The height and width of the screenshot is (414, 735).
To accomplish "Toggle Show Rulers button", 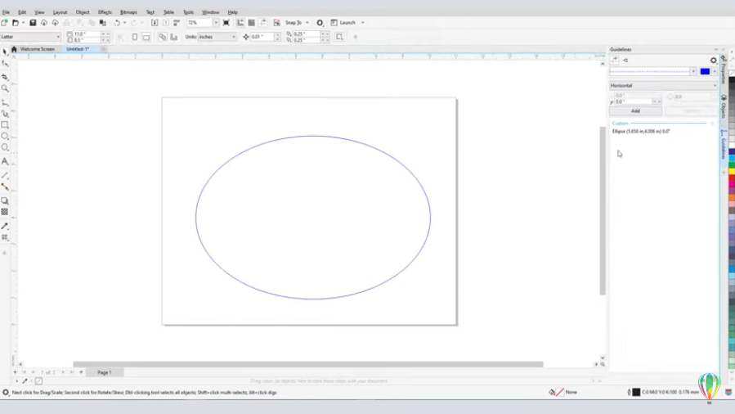I will pyautogui.click(x=240, y=23).
